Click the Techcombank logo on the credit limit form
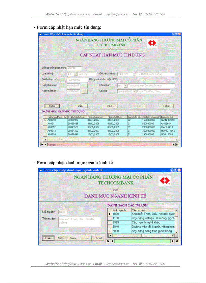Viewport: 206px width, 283px height. pos(152,43)
